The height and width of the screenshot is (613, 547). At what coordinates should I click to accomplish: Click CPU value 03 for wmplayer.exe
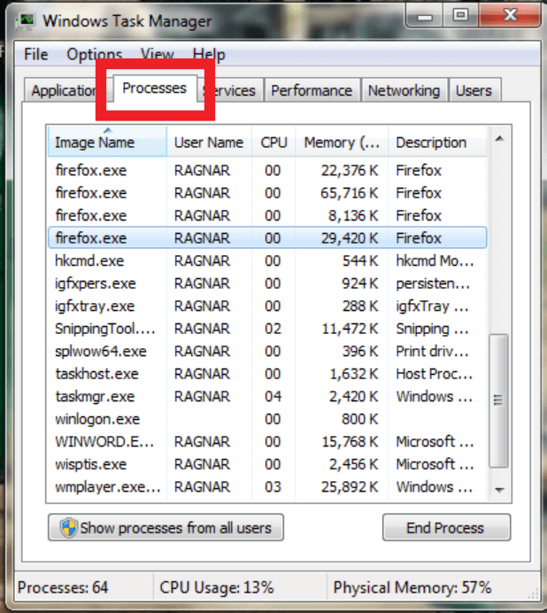click(x=273, y=487)
